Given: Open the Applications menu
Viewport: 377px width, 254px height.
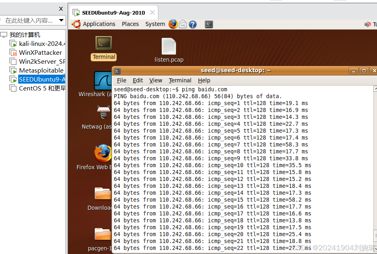Looking at the screenshot, I should (99, 24).
